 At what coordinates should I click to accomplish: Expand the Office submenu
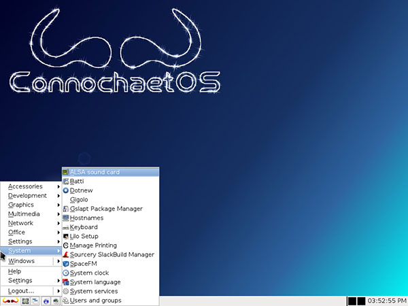31,232
